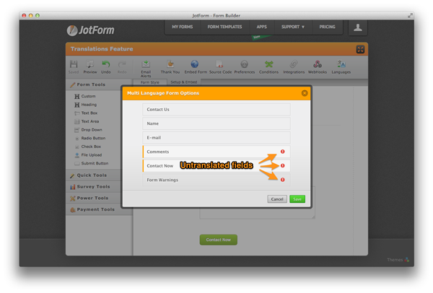The image size is (433, 293).
Task: Open Email Alerts settings
Action: tap(146, 69)
